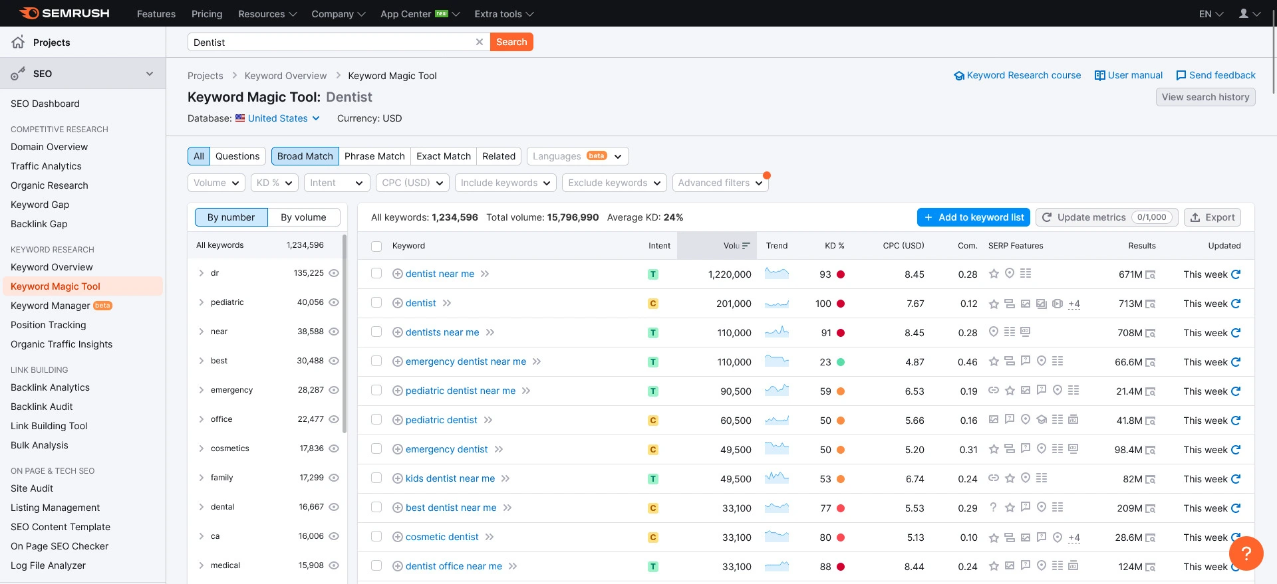The height and width of the screenshot is (584, 1277).
Task: Click the Semrush logo
Action: coord(64,13)
